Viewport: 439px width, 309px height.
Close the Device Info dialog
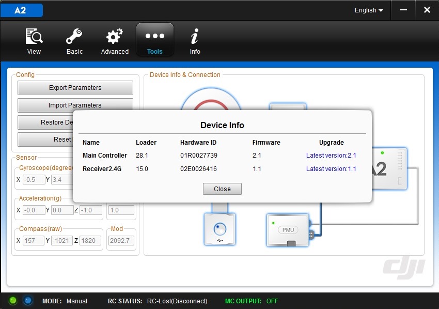(x=222, y=189)
